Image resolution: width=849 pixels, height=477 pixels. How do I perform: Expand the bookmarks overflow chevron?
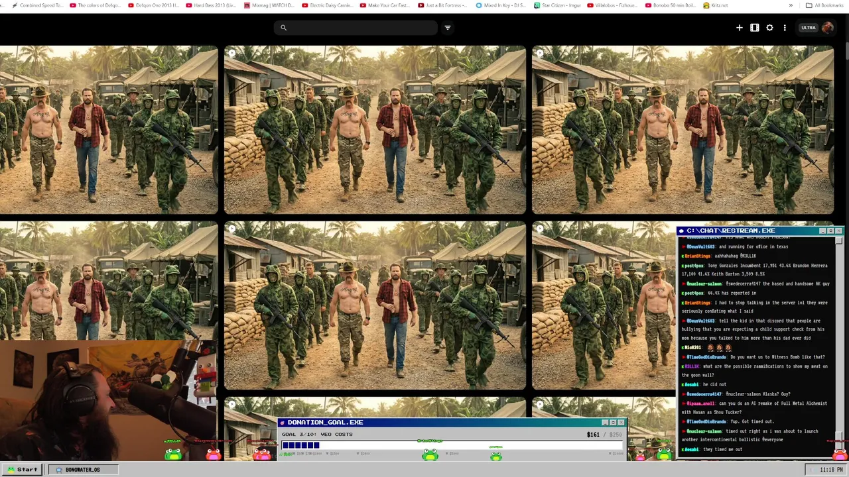point(790,5)
